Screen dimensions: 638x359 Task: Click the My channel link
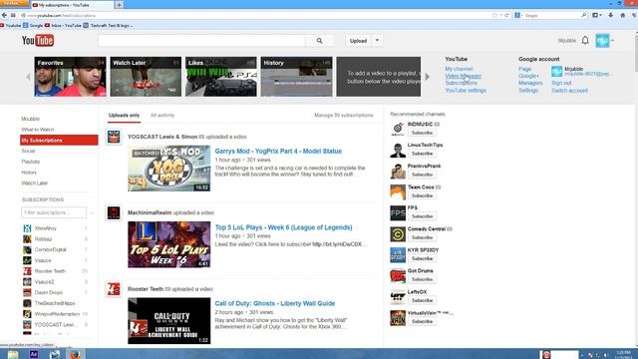(459, 69)
